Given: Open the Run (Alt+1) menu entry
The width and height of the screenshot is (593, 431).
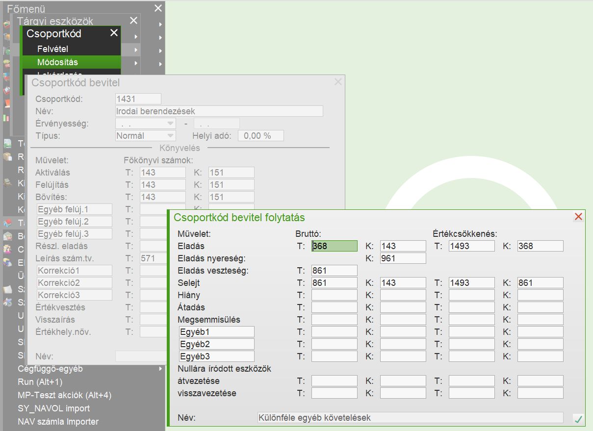Looking at the screenshot, I should [x=40, y=382].
